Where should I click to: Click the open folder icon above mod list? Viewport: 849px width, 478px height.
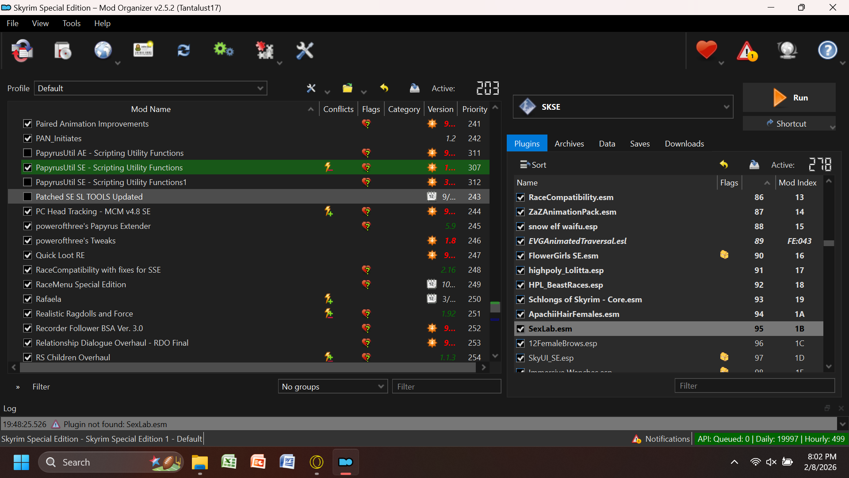point(348,89)
